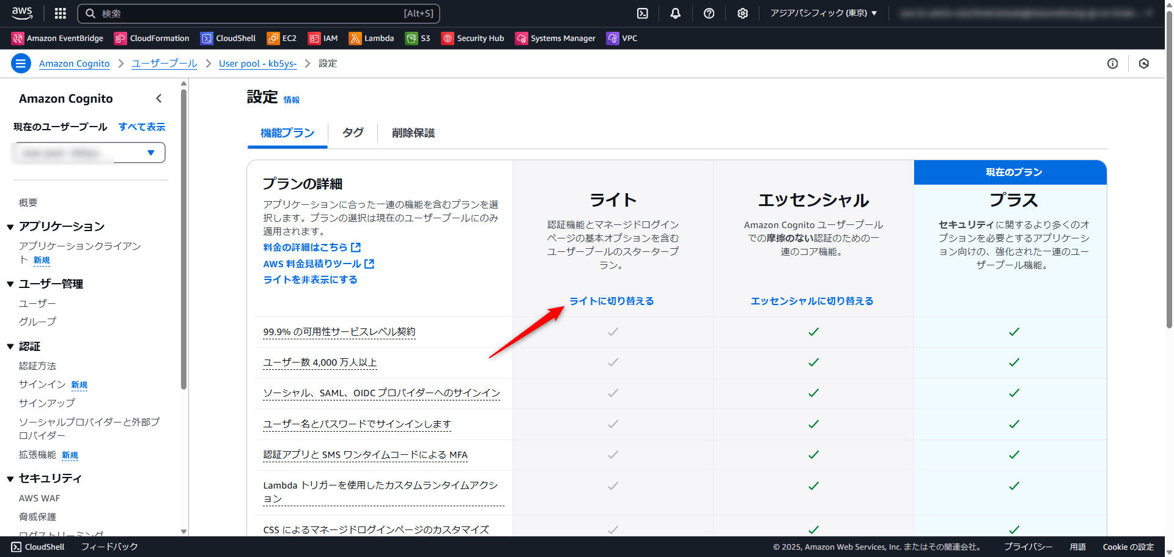1174x557 pixels.
Task: Open サインアップ in the sidebar
Action: (47, 403)
